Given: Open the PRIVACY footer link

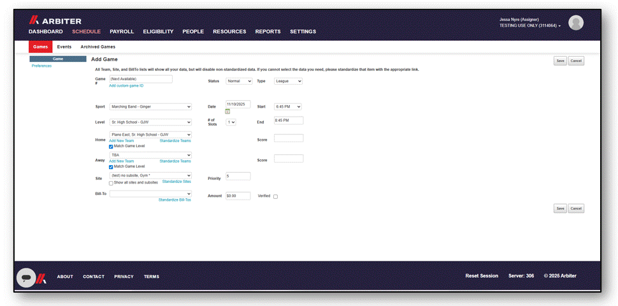Looking at the screenshot, I should (124, 277).
